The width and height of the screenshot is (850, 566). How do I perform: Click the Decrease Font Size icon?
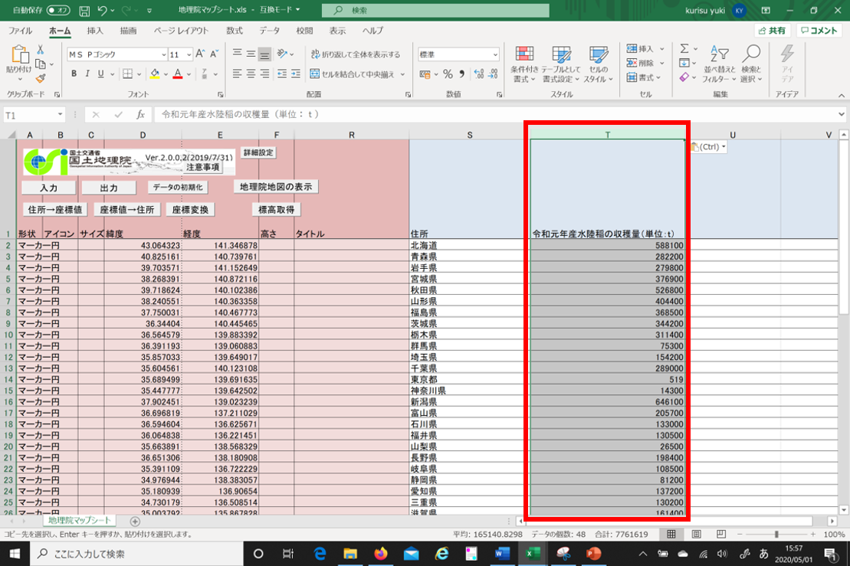(214, 54)
